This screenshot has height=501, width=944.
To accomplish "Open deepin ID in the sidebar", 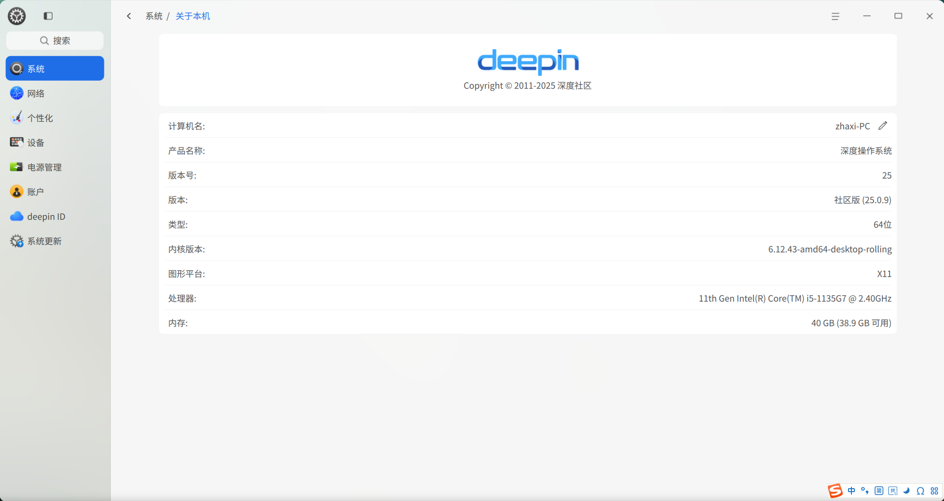I will [55, 216].
